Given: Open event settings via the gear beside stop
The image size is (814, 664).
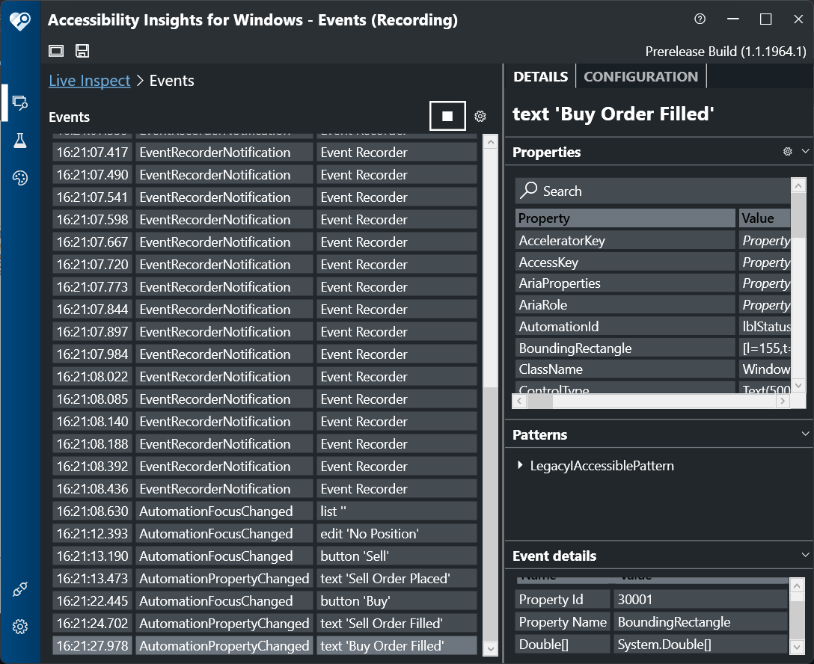Looking at the screenshot, I should pyautogui.click(x=480, y=116).
